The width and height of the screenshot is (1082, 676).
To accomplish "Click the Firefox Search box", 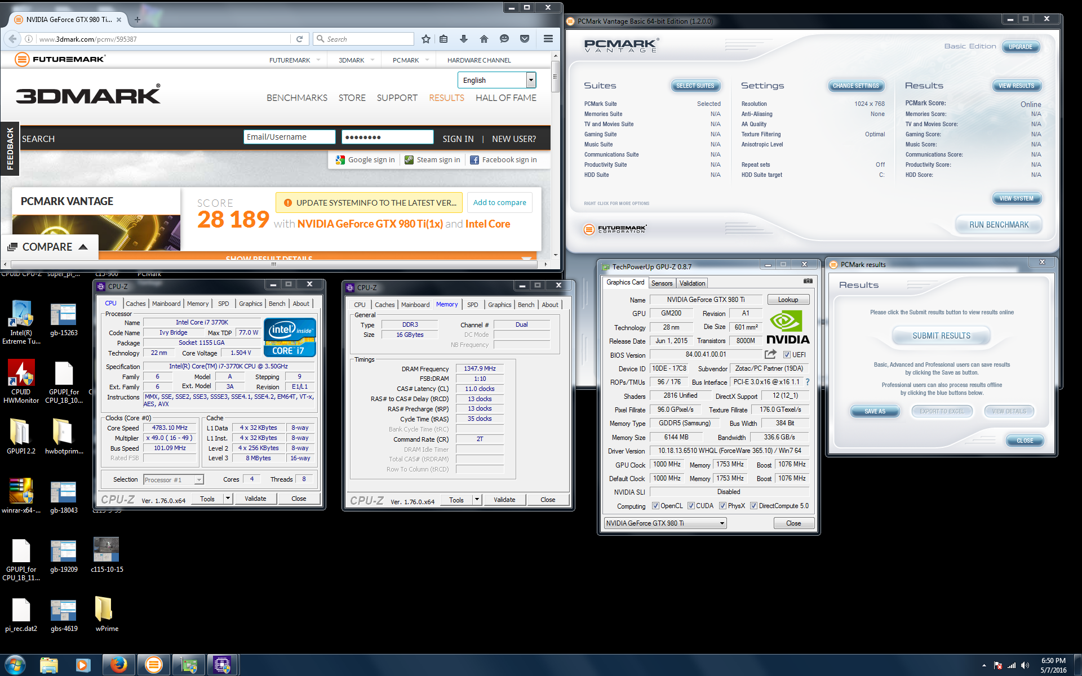I will 363,39.
